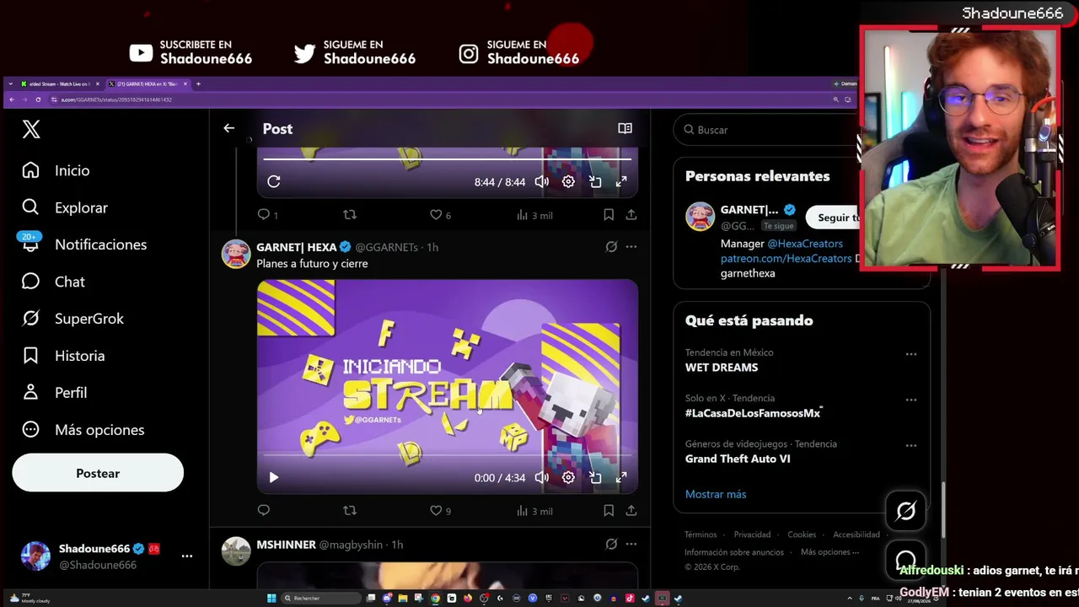Reply to the 'Planes a futuro y cierre' post

pyautogui.click(x=264, y=510)
